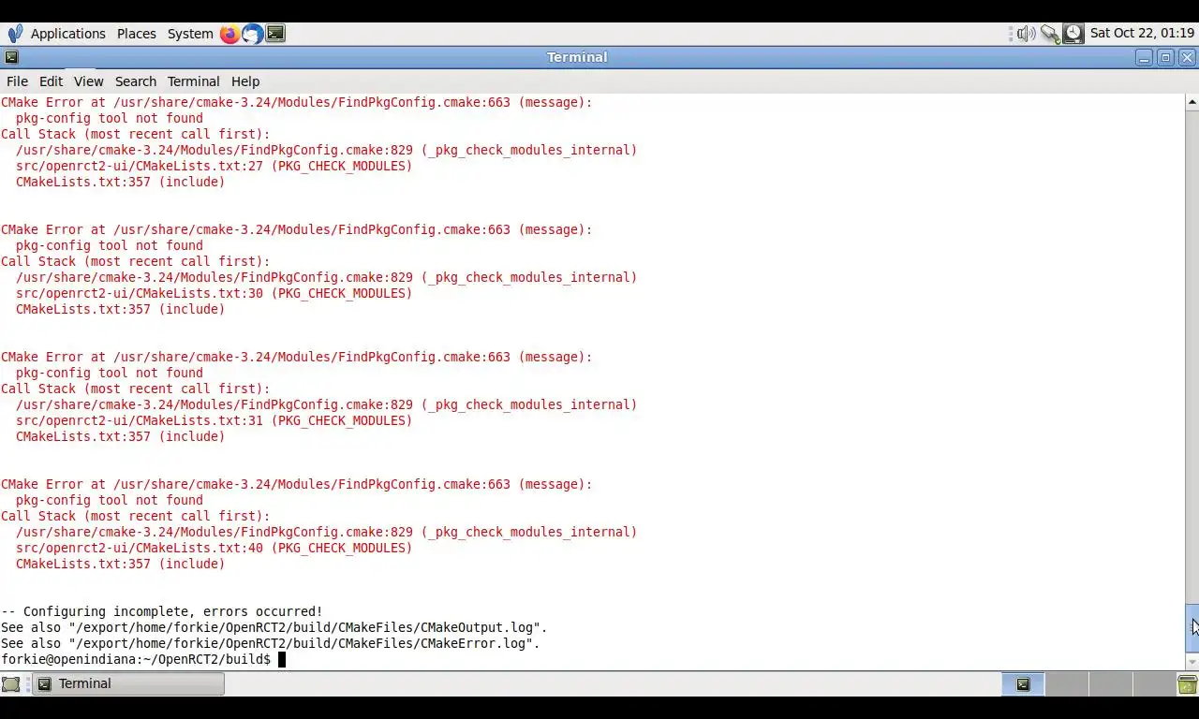Maximize the Terminal window
Viewport: 1199px width, 719px height.
1165,57
